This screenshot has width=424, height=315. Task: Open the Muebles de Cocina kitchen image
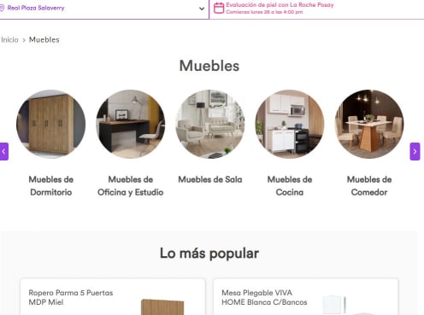(290, 124)
